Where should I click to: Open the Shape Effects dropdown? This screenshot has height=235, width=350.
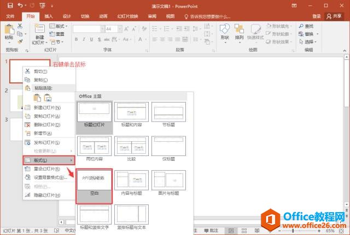tap(279, 41)
